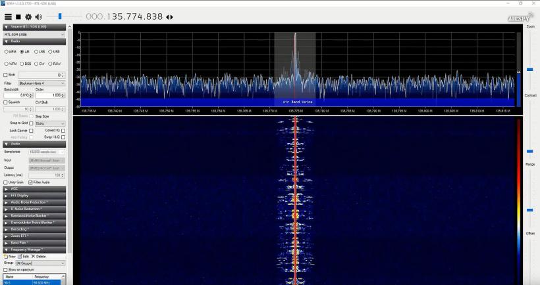Click the Latency (ms) value field
The width and height of the screenshot is (540, 285).
tap(47, 175)
